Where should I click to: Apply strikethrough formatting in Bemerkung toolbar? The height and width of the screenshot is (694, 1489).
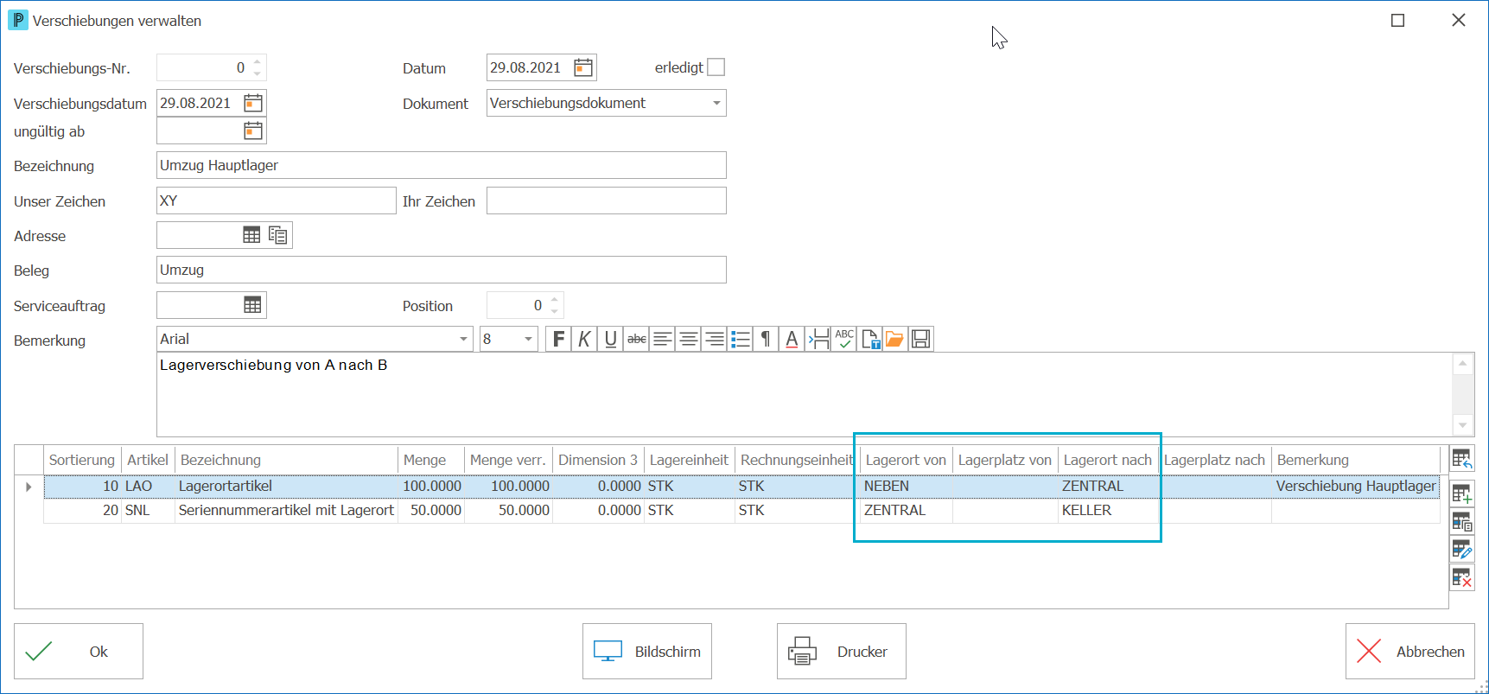pos(636,339)
